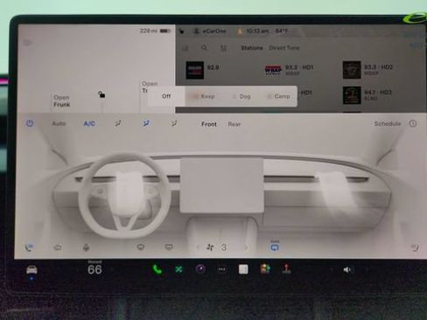Play the 93.3 HD2 station

tap(368, 70)
